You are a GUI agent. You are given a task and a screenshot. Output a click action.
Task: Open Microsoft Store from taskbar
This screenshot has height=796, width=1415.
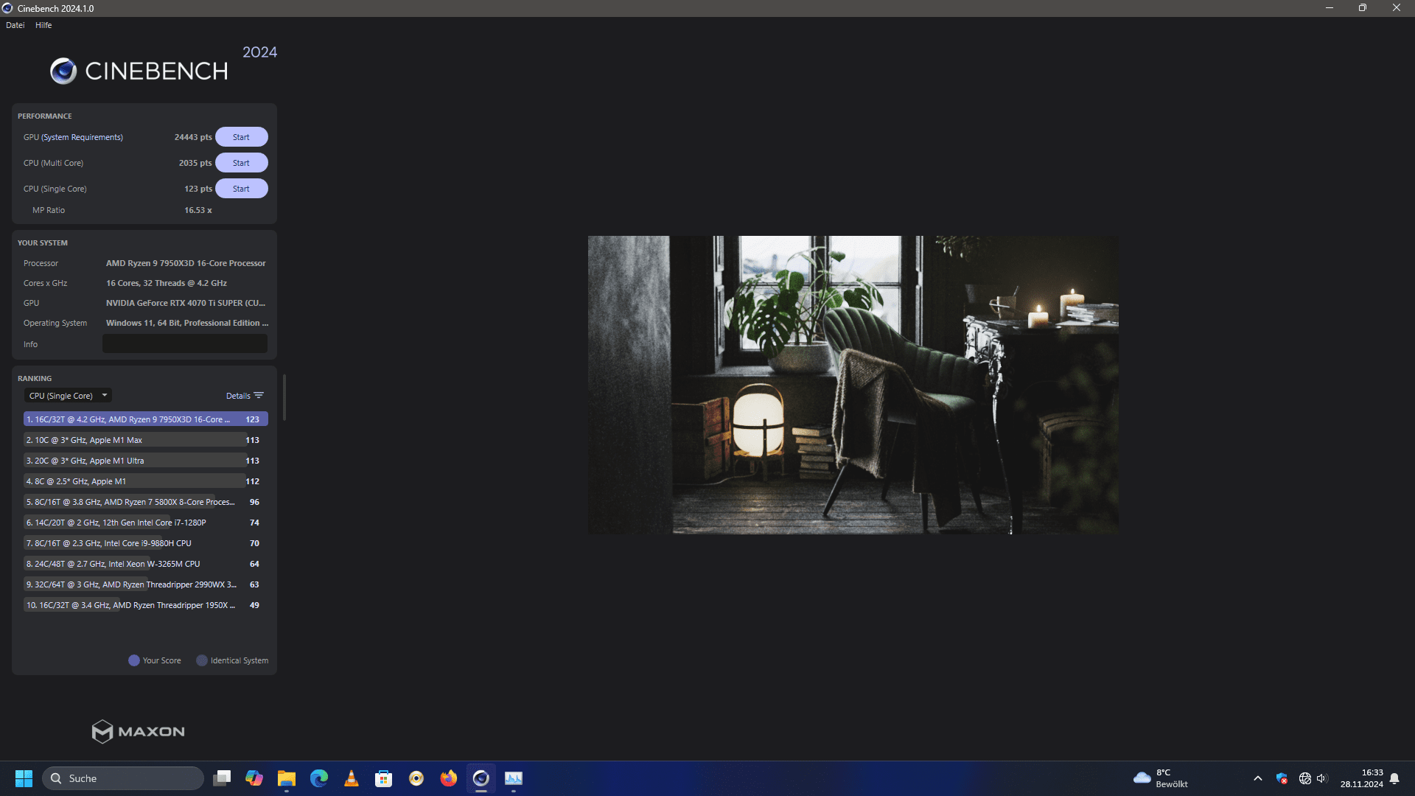click(384, 778)
